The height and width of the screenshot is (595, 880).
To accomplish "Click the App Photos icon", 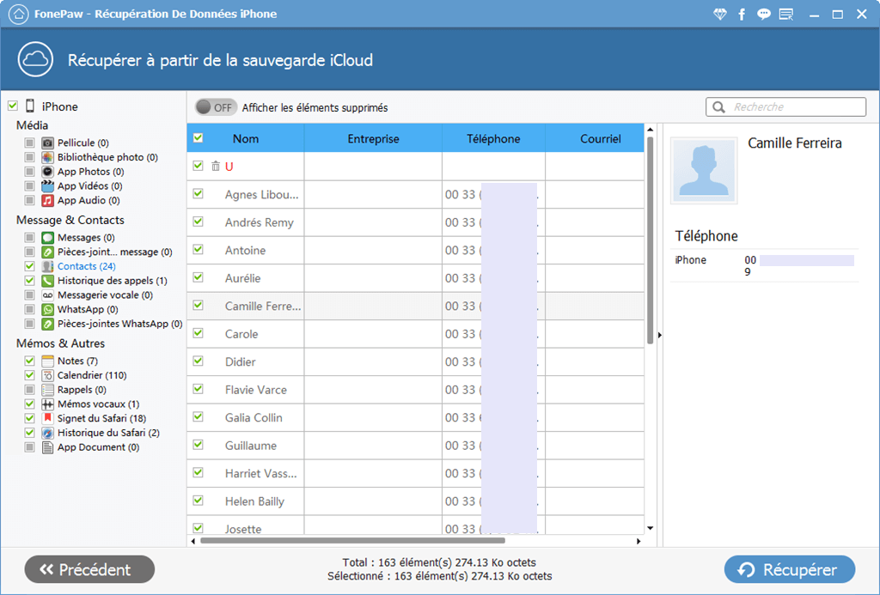I will pos(48,172).
